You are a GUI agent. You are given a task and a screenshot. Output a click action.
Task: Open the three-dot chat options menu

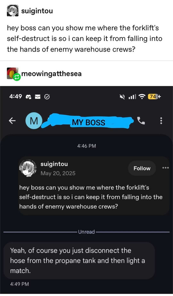(x=161, y=121)
